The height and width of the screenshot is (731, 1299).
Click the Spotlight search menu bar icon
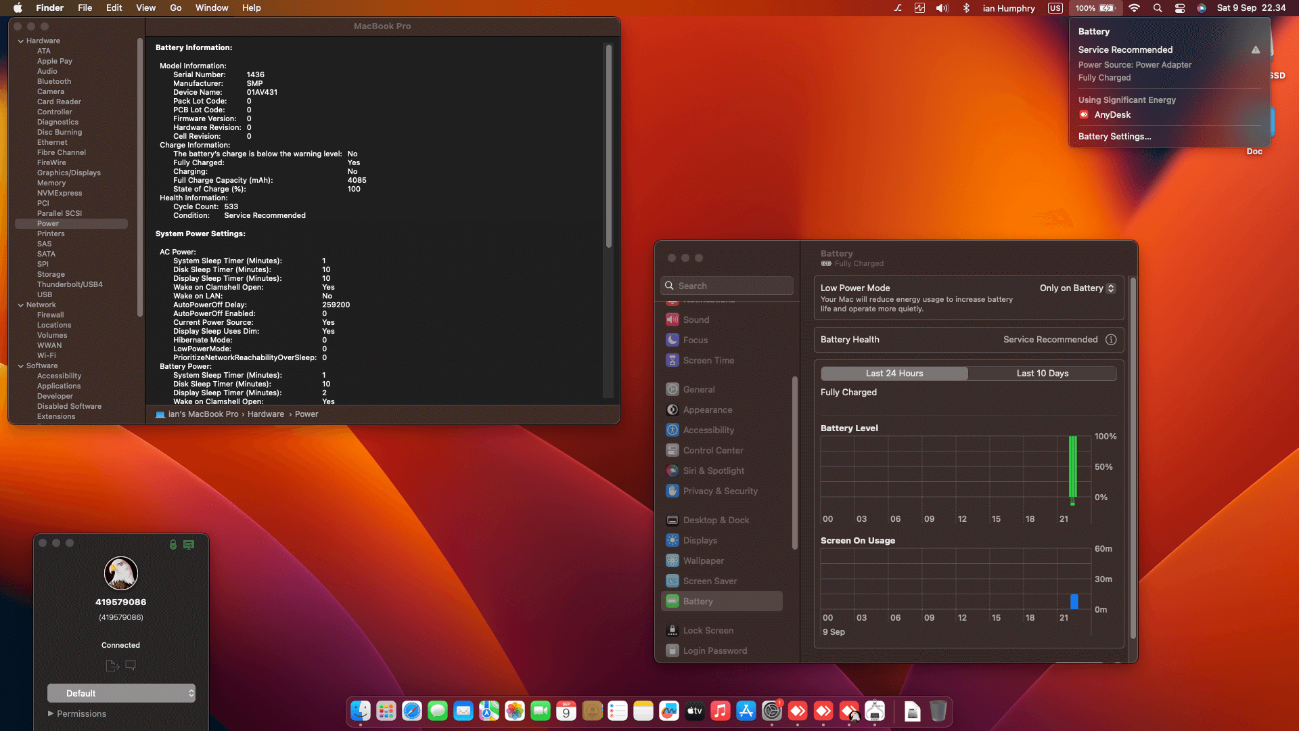(x=1158, y=8)
